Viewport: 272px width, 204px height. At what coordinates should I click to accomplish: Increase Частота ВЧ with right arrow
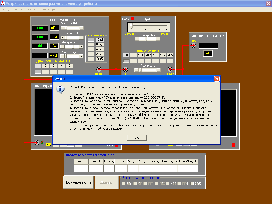point(82,28)
